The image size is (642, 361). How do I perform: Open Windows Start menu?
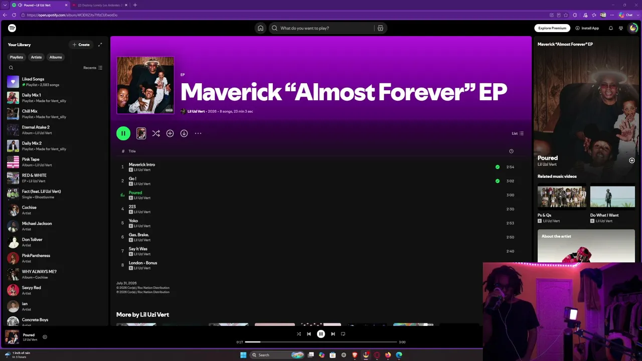[x=243, y=355]
